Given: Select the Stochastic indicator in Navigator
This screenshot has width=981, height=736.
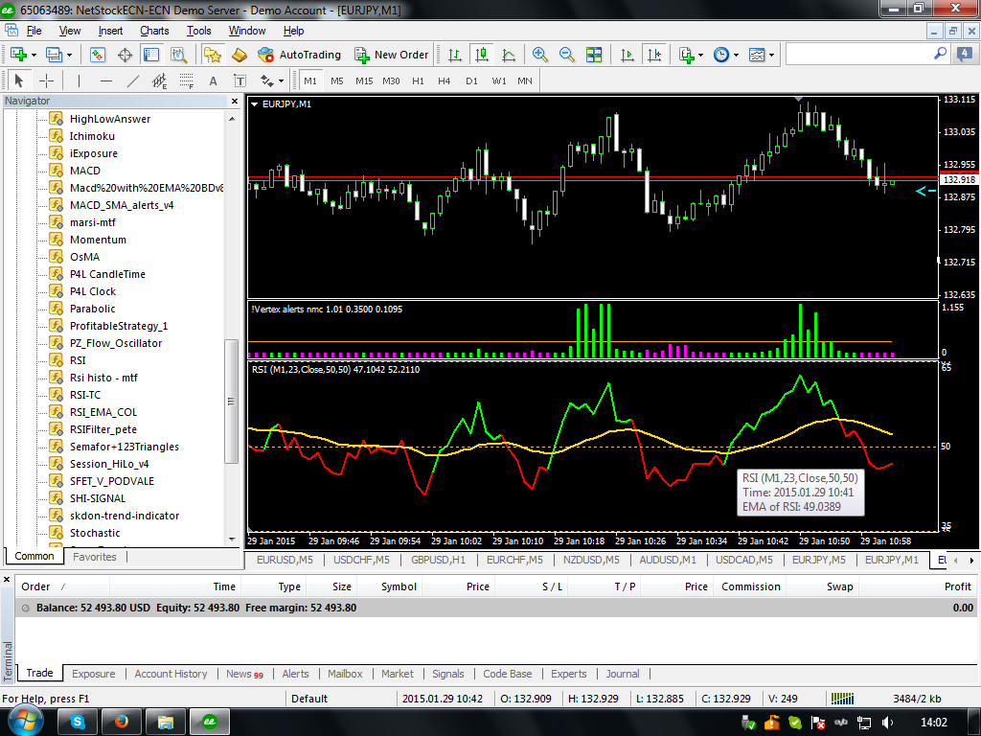Looking at the screenshot, I should point(95,533).
